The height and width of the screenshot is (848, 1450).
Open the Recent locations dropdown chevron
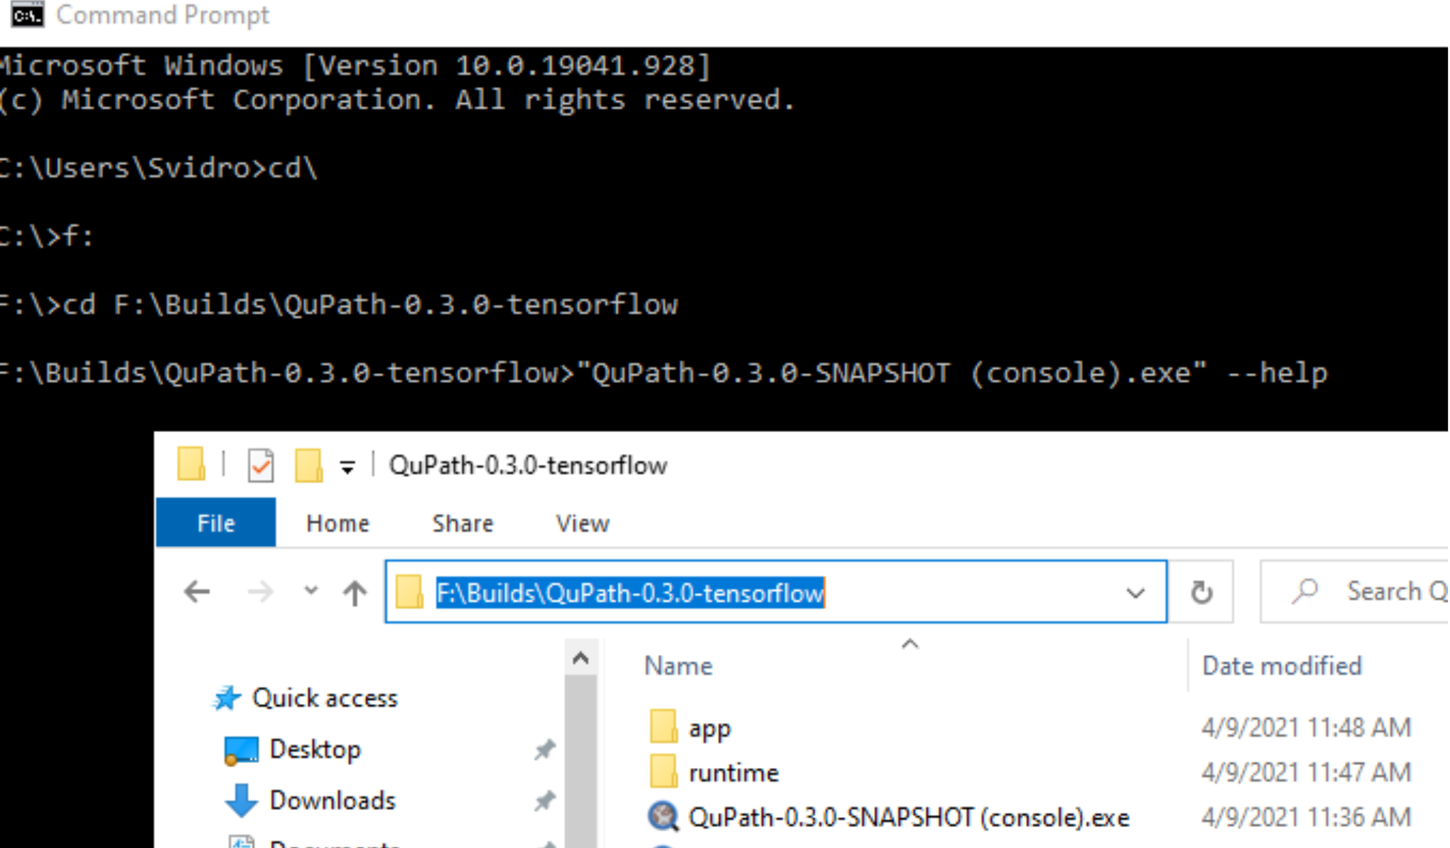(311, 591)
